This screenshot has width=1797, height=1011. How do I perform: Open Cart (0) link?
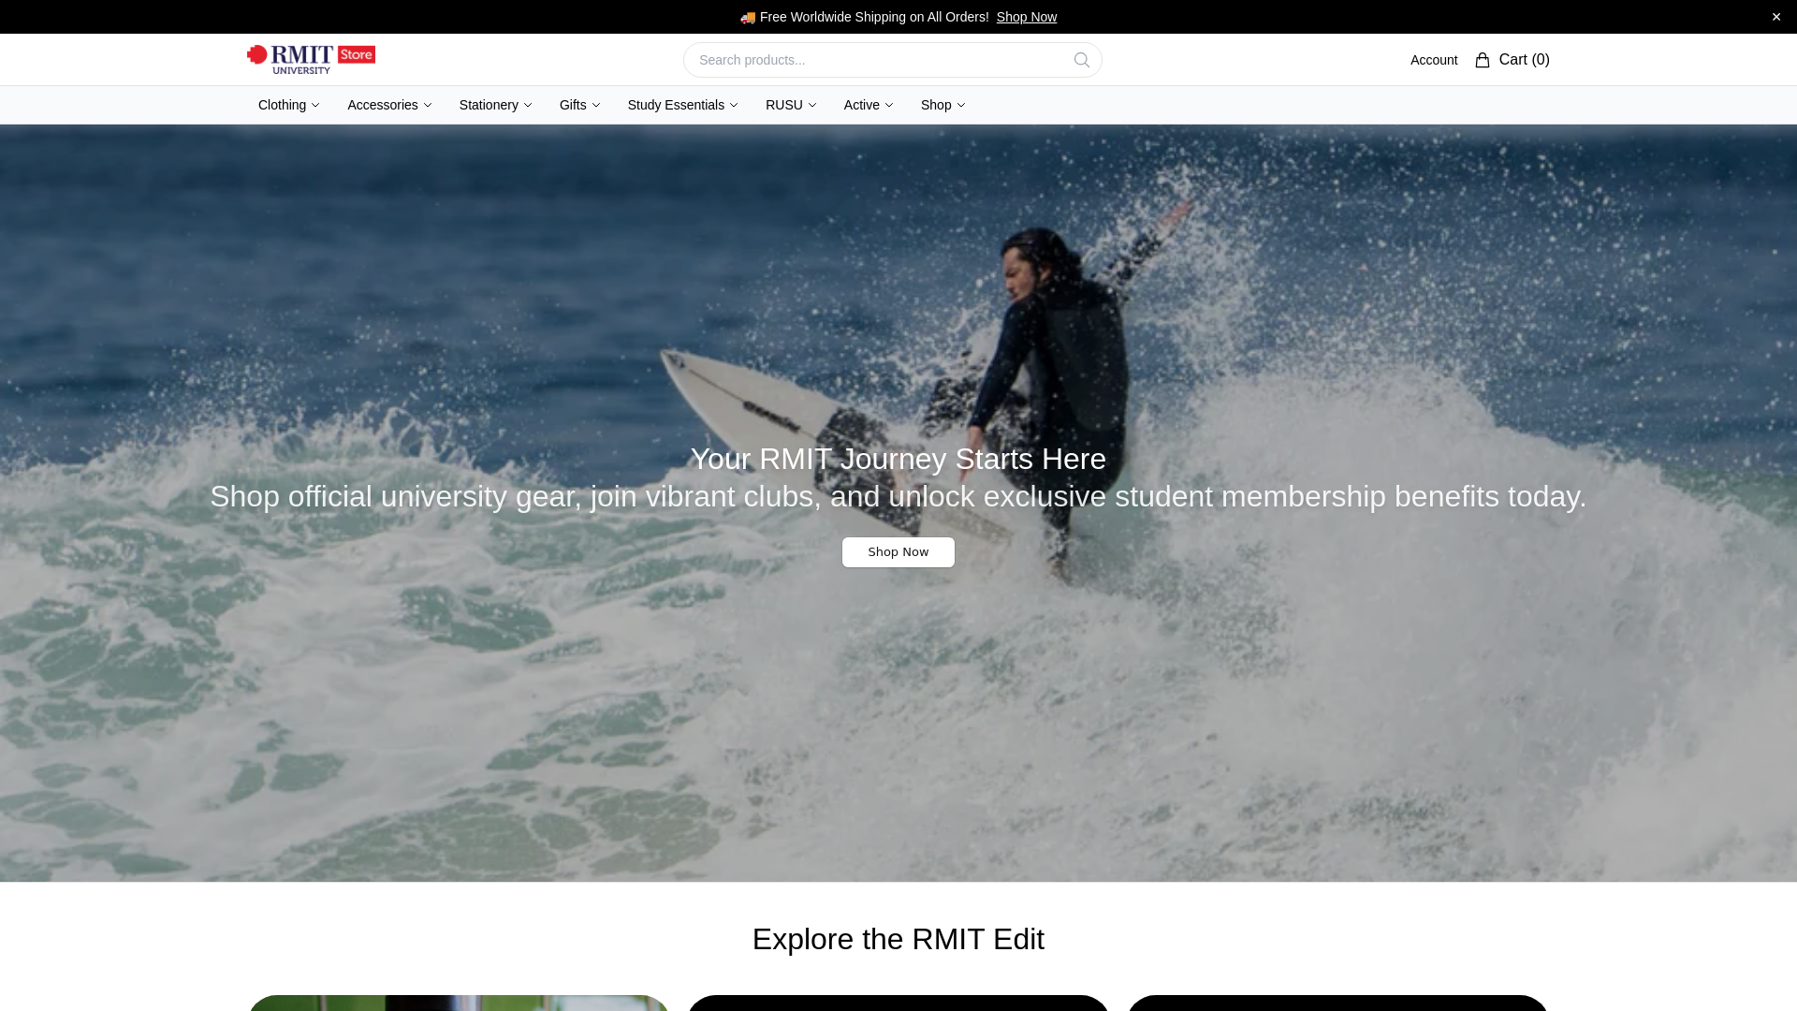click(x=1512, y=60)
